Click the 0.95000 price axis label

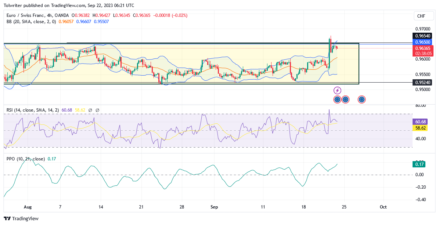422,90
